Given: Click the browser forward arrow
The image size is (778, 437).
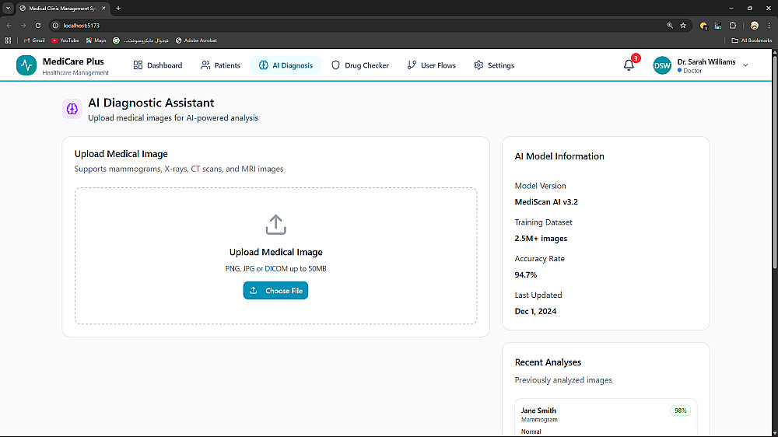Looking at the screenshot, I should point(23,26).
